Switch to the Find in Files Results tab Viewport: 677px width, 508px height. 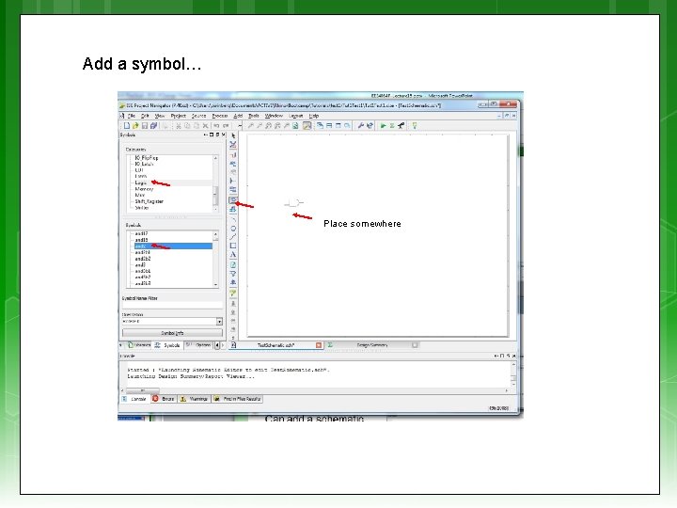click(x=238, y=399)
